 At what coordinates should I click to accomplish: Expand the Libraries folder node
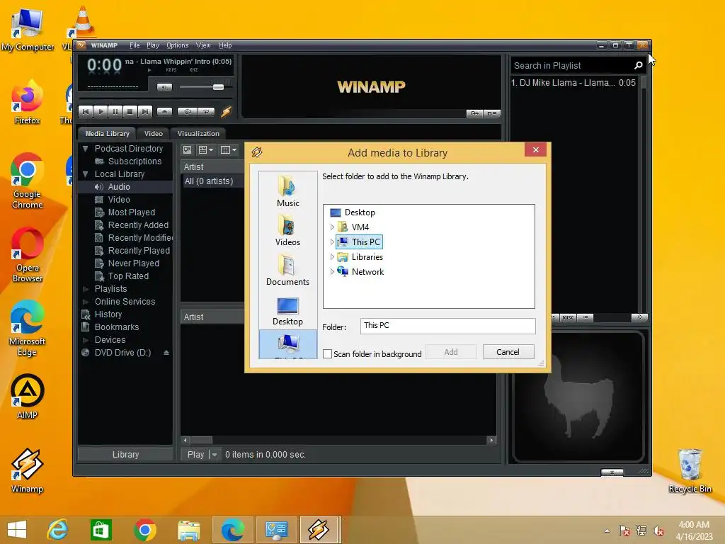pos(332,256)
